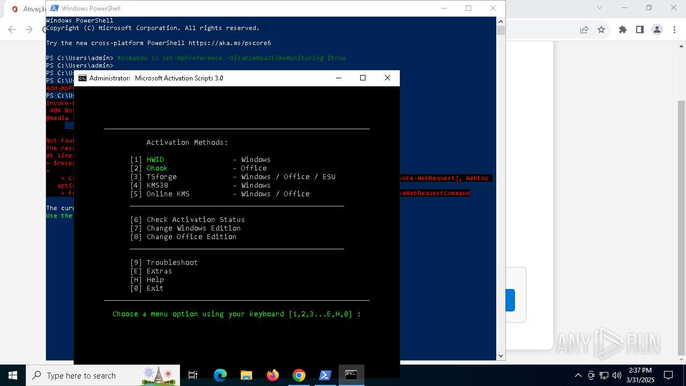Open the Chrome extensions puzzle icon

tap(623, 29)
